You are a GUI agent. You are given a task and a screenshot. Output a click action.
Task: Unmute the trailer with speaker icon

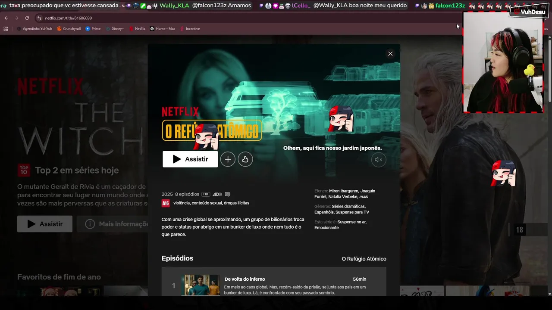coord(379,160)
